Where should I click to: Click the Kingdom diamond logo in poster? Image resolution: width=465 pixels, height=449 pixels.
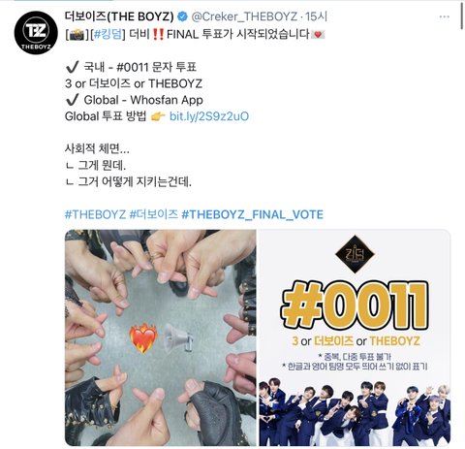[x=355, y=254]
